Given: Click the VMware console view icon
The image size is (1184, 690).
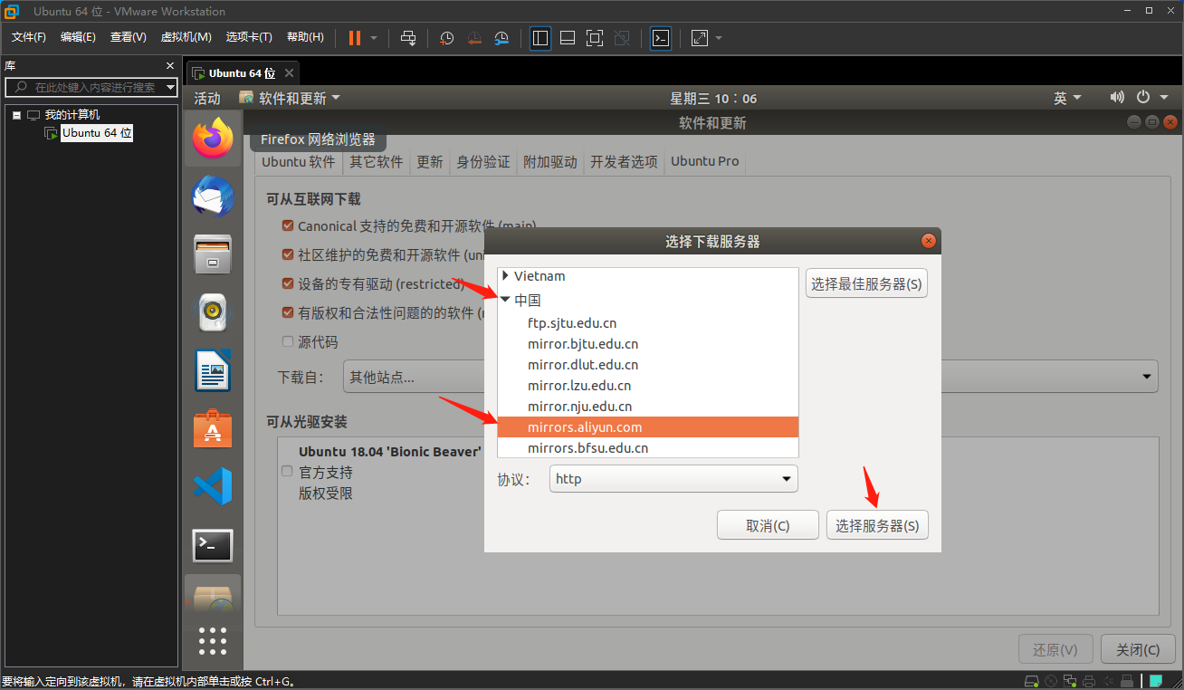Looking at the screenshot, I should click(x=661, y=38).
